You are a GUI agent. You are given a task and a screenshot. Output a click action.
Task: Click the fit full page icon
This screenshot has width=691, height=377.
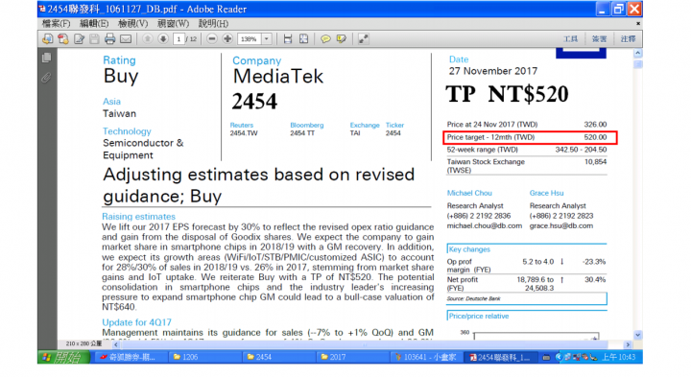[303, 39]
